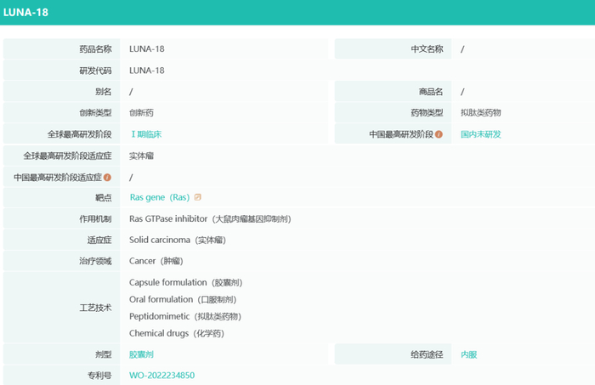Click the 药物类型 field label
The height and width of the screenshot is (385, 595).
427,113
